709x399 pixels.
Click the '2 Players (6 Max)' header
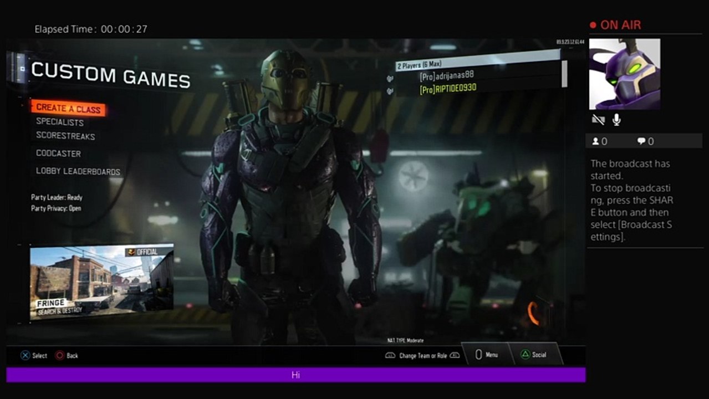(478, 61)
